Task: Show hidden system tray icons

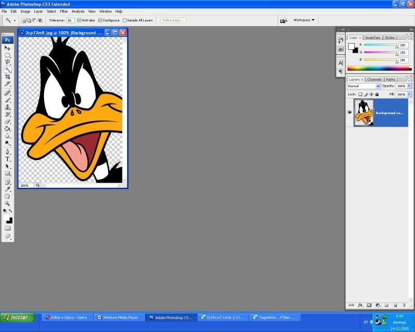Action: (x=372, y=322)
